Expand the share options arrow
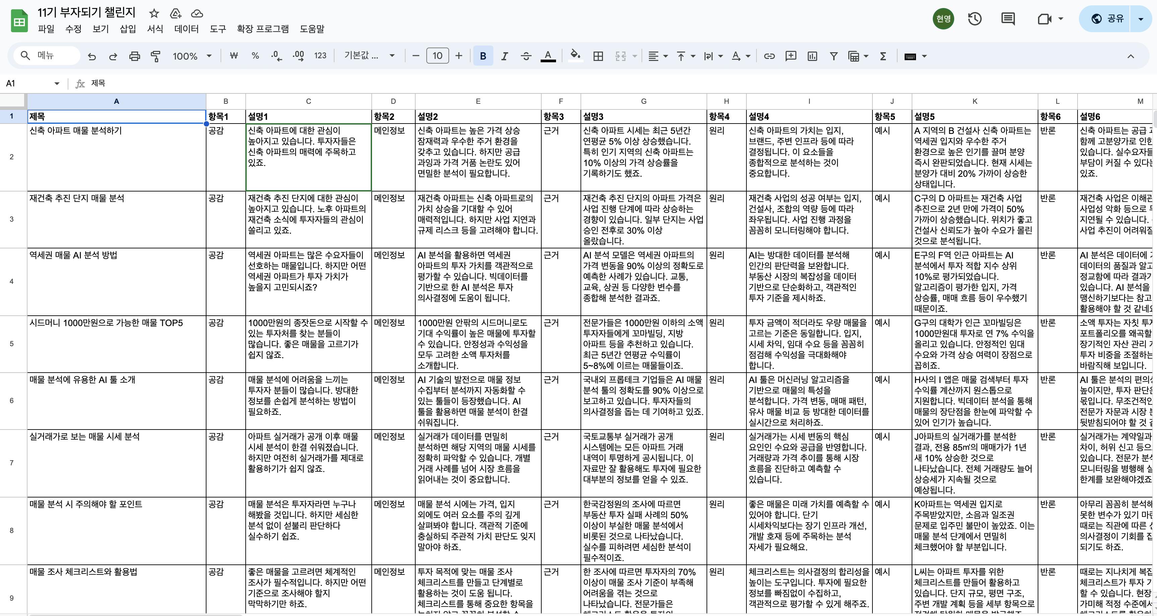The image size is (1157, 616). (x=1140, y=19)
